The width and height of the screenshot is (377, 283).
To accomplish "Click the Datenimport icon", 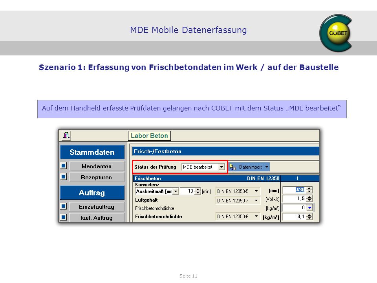I will (x=233, y=167).
